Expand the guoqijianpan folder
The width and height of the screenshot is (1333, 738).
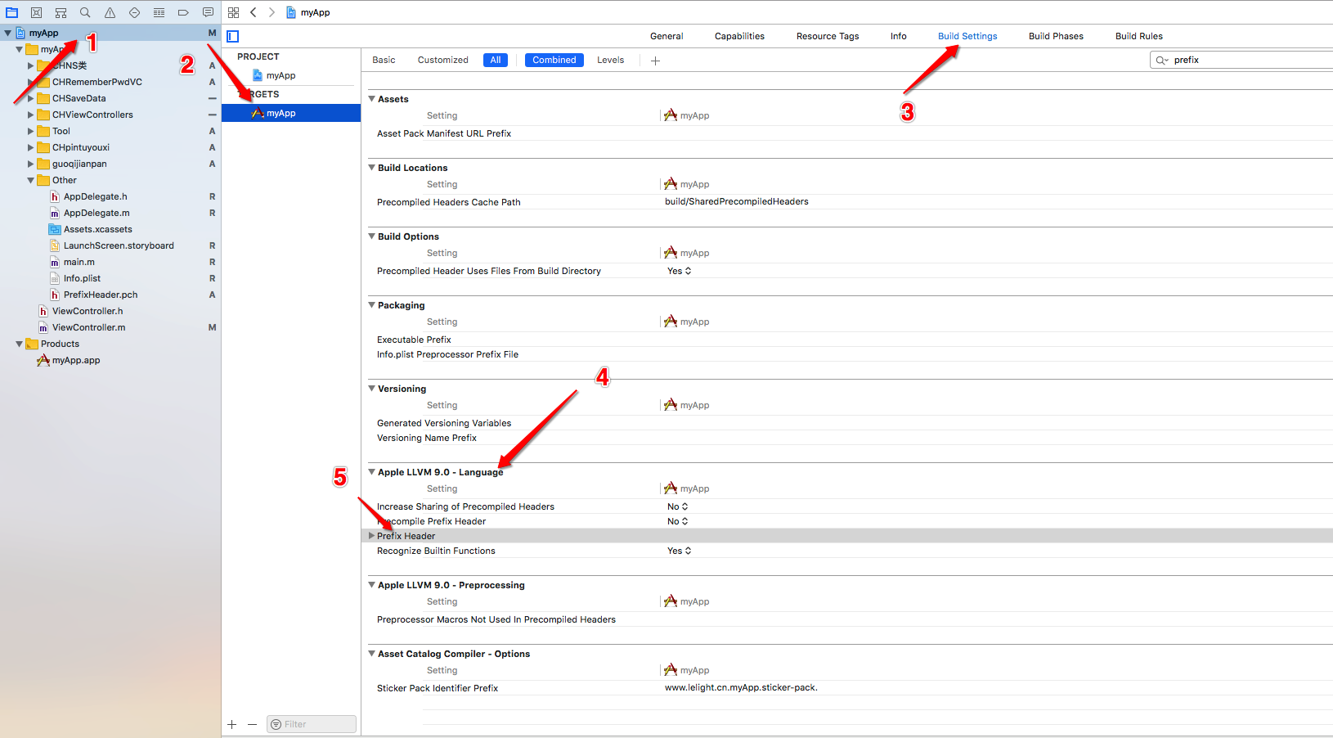(31, 164)
